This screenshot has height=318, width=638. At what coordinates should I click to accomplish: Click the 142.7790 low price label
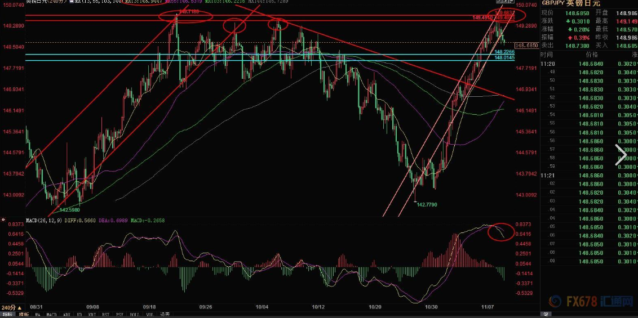(x=427, y=204)
